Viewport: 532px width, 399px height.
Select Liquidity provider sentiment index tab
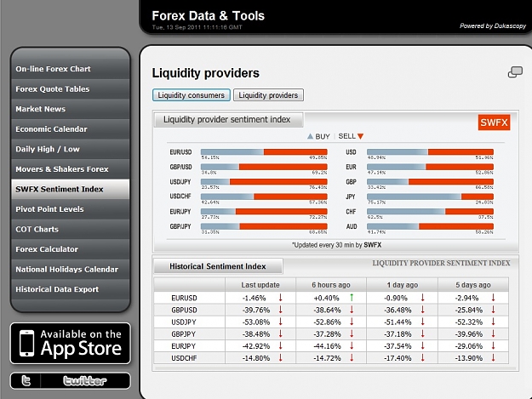[x=229, y=120]
